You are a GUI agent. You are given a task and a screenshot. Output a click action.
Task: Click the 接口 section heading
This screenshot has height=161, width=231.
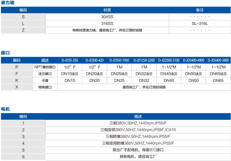pos(5,53)
